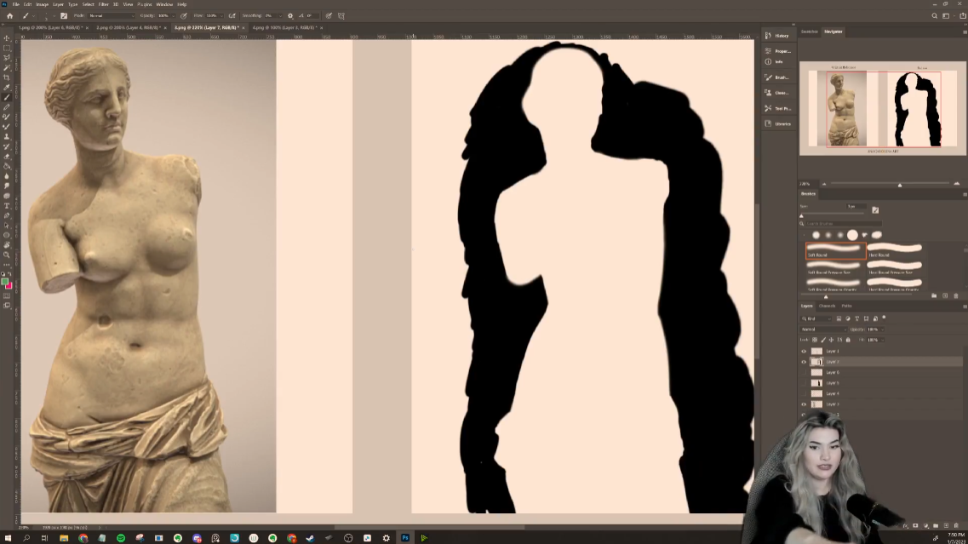968x544 pixels.
Task: Show Layer 4 by clicking visibility box
Action: point(804,393)
